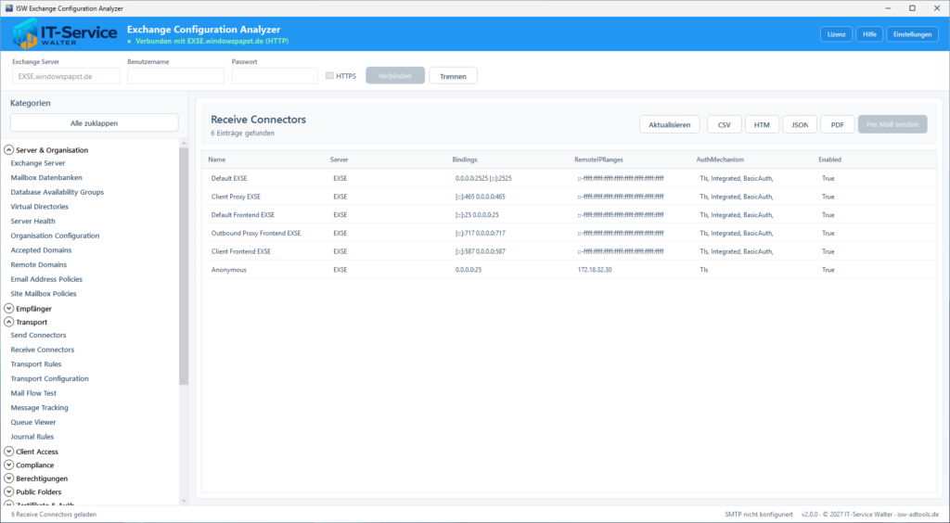Click the Trennen button

click(453, 76)
